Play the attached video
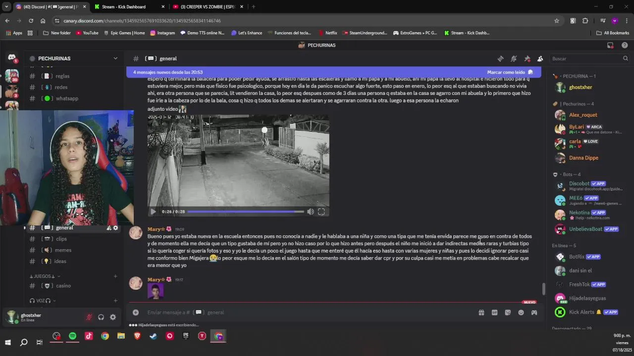Screen dimensions: 634x356 pos(153,212)
